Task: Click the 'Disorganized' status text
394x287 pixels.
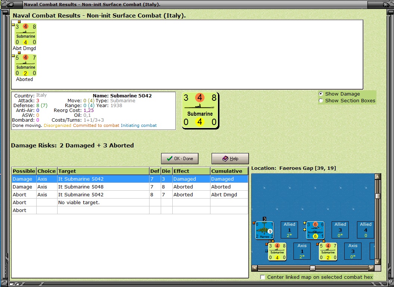Action: tap(58, 125)
